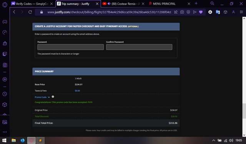246x144 pixels.
Task: Open profile account icon in toolbar
Action: click(233, 12)
